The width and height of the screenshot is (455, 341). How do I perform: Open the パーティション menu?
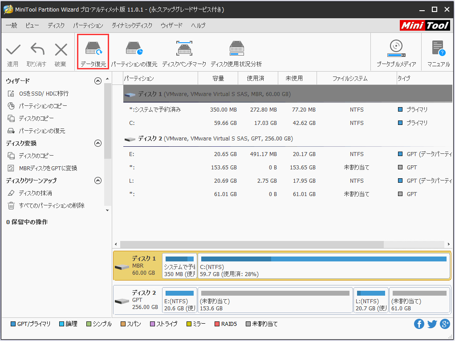[88, 26]
